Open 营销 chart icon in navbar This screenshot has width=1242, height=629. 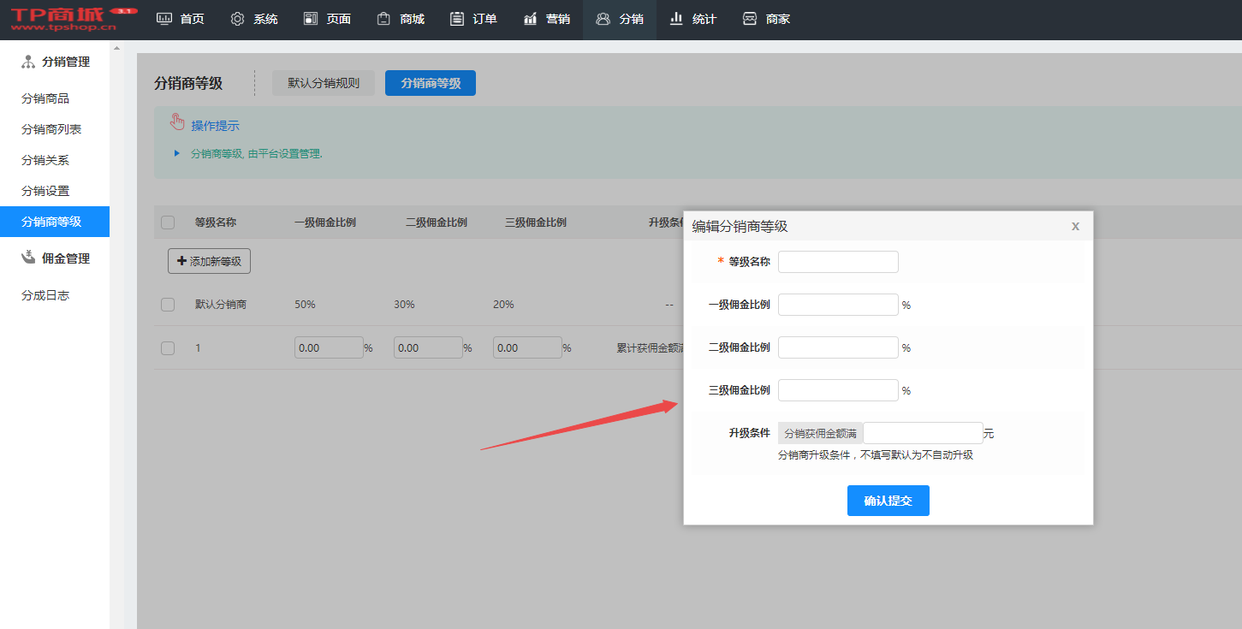click(x=531, y=19)
